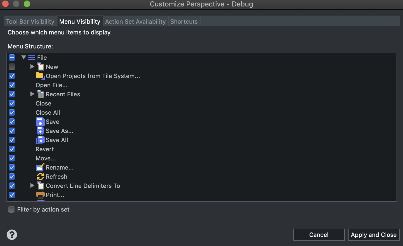Click the Rename pencil icon

(40, 167)
